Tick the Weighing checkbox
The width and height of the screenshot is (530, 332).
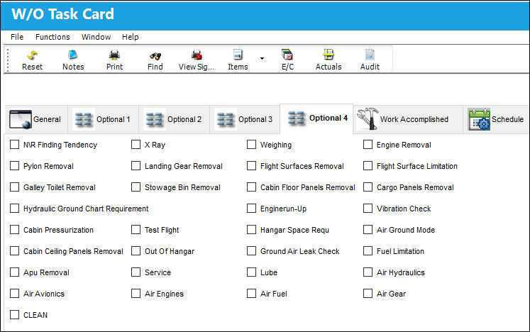(251, 145)
